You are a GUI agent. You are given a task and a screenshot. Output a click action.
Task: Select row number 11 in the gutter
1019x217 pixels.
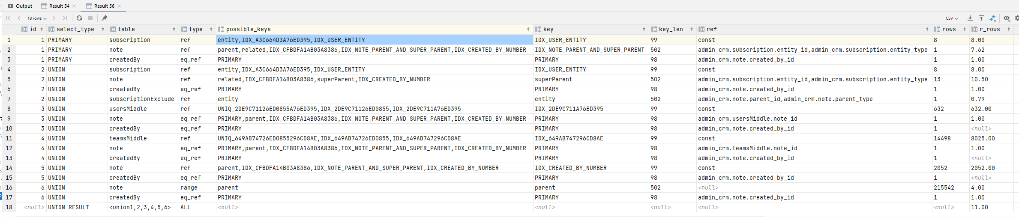[x=9, y=138]
